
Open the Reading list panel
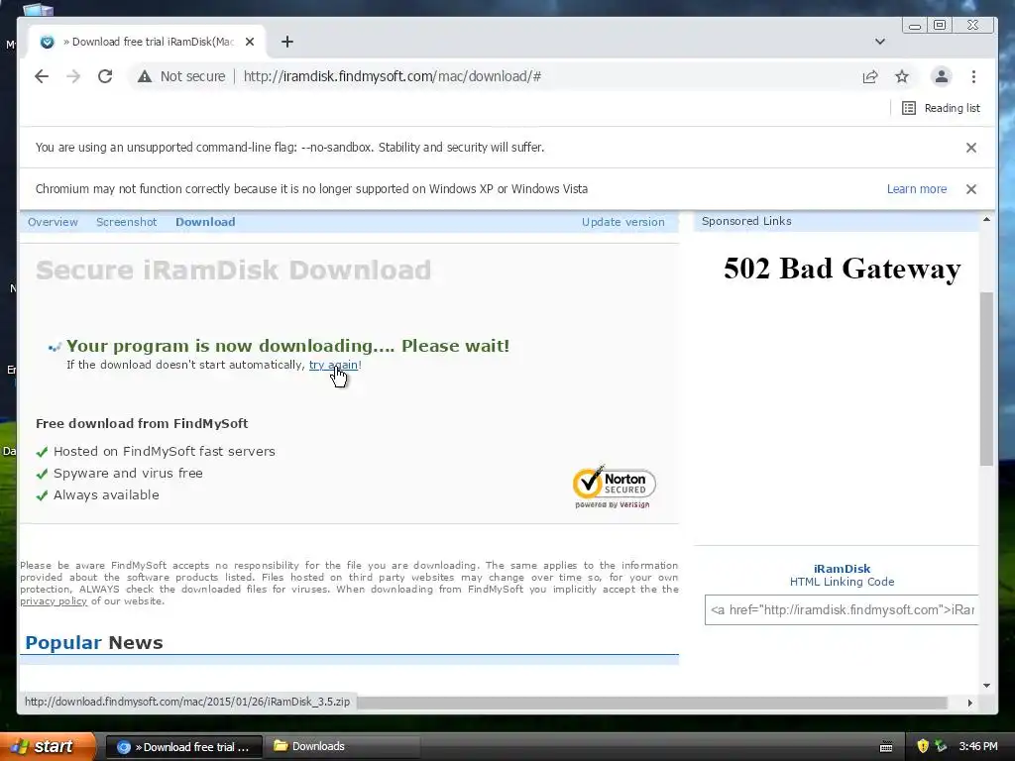pos(941,108)
